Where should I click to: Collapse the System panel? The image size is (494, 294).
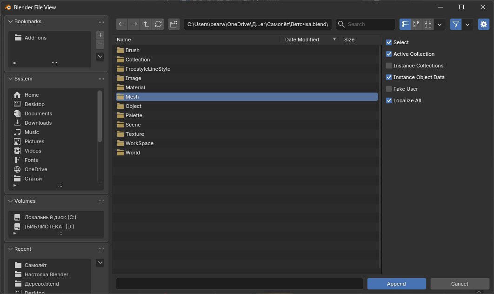[x=11, y=79]
